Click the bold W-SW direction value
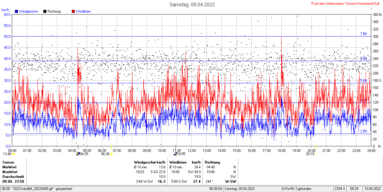The image size is (383, 192). [230, 182]
